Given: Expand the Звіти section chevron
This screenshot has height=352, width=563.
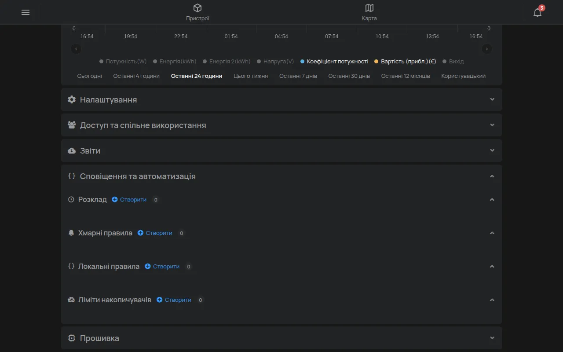Looking at the screenshot, I should [492, 150].
